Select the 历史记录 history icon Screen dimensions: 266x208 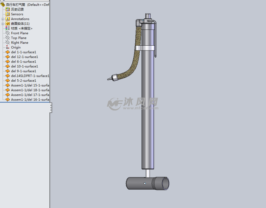pyautogui.click(x=8, y=9)
